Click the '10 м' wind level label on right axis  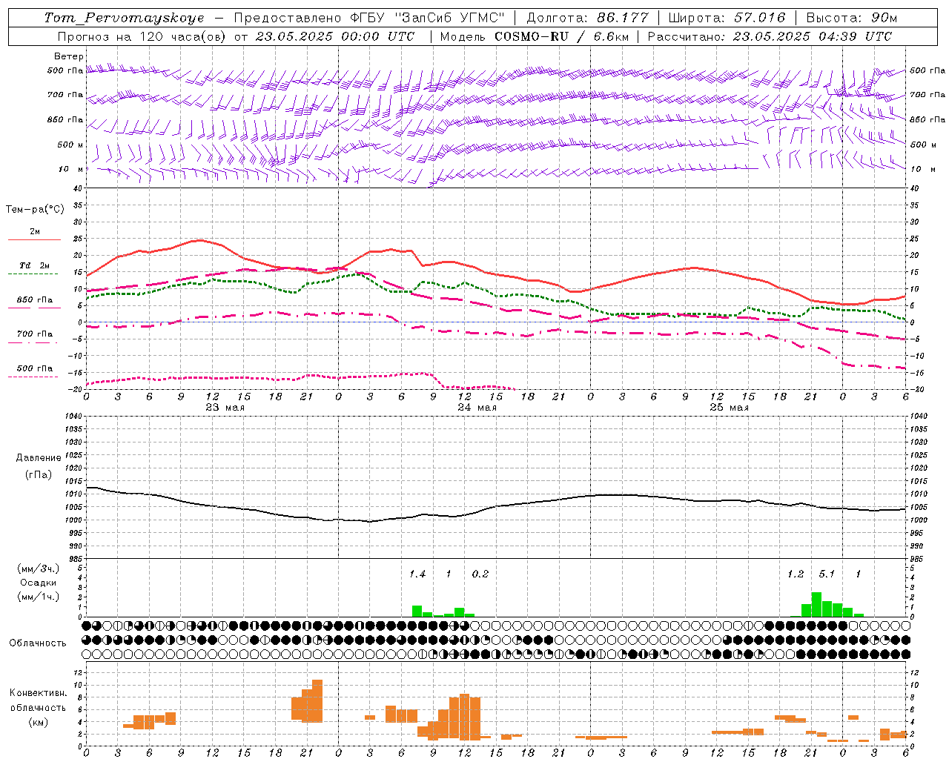(922, 169)
